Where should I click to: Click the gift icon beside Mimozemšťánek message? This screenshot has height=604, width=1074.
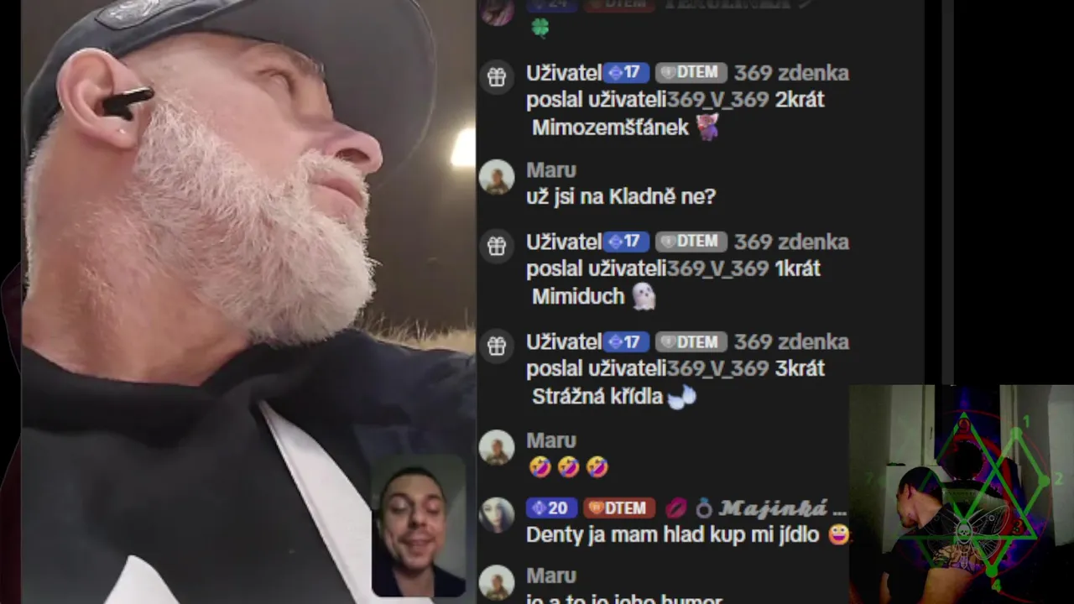click(x=497, y=77)
